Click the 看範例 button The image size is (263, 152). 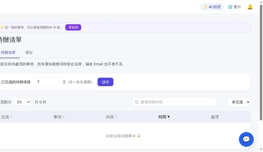point(73,27)
